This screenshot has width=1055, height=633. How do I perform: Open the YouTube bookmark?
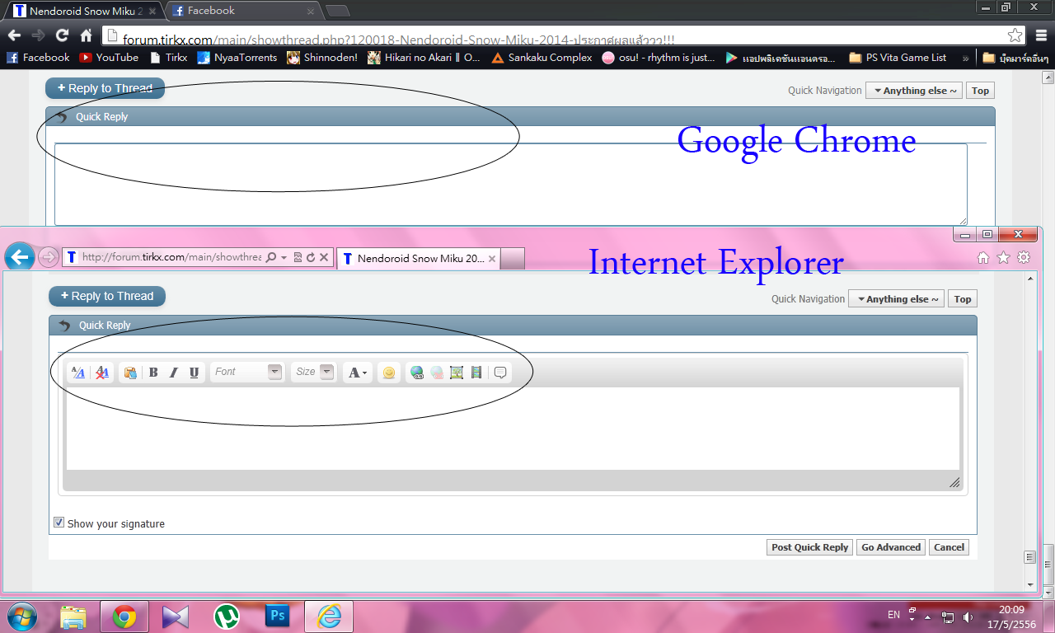[x=109, y=58]
